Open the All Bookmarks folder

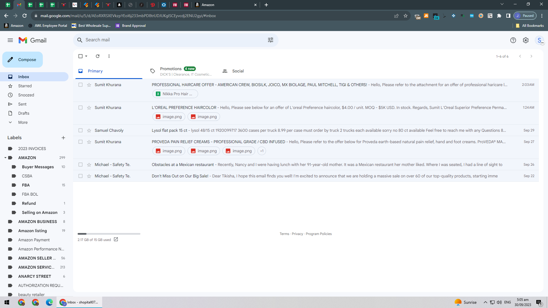(530, 26)
